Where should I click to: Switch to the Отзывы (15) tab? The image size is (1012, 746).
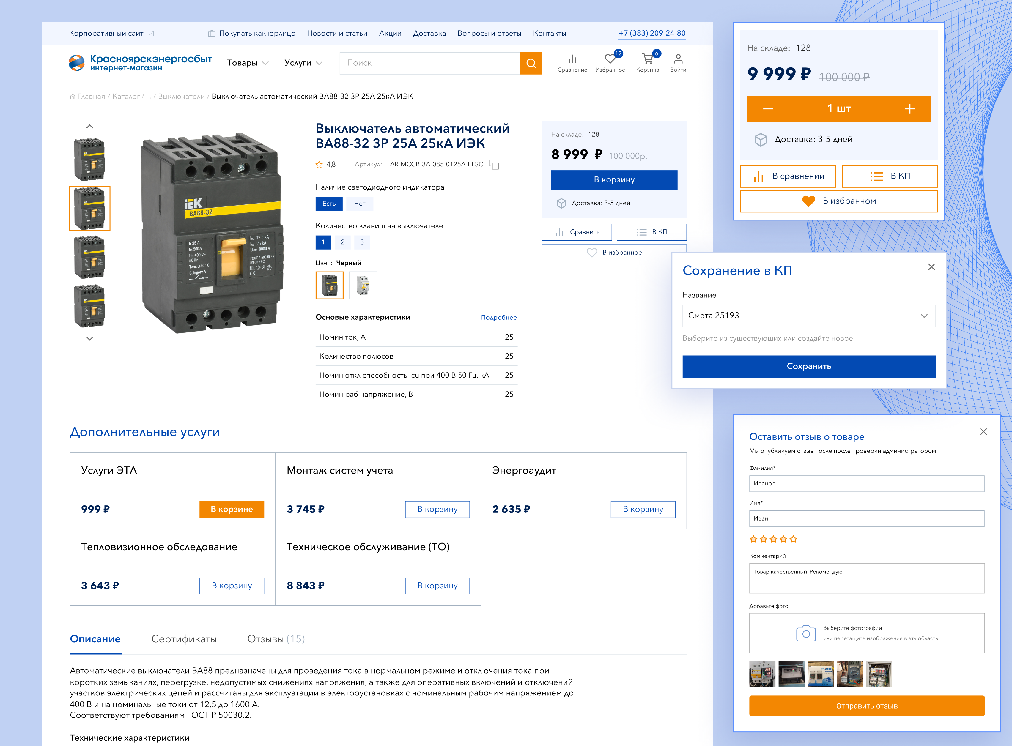(276, 639)
